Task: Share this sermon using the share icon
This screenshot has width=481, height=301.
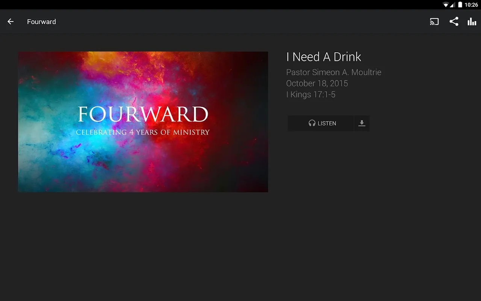Action: tap(454, 22)
